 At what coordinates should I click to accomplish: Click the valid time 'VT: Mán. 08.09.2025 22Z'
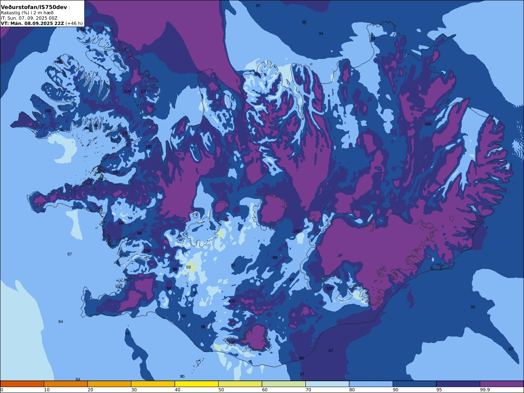[x=32, y=23]
